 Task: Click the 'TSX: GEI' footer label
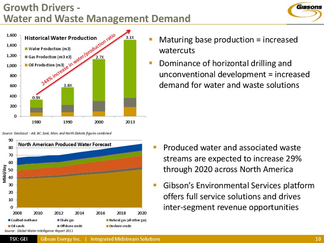click(x=19, y=239)
